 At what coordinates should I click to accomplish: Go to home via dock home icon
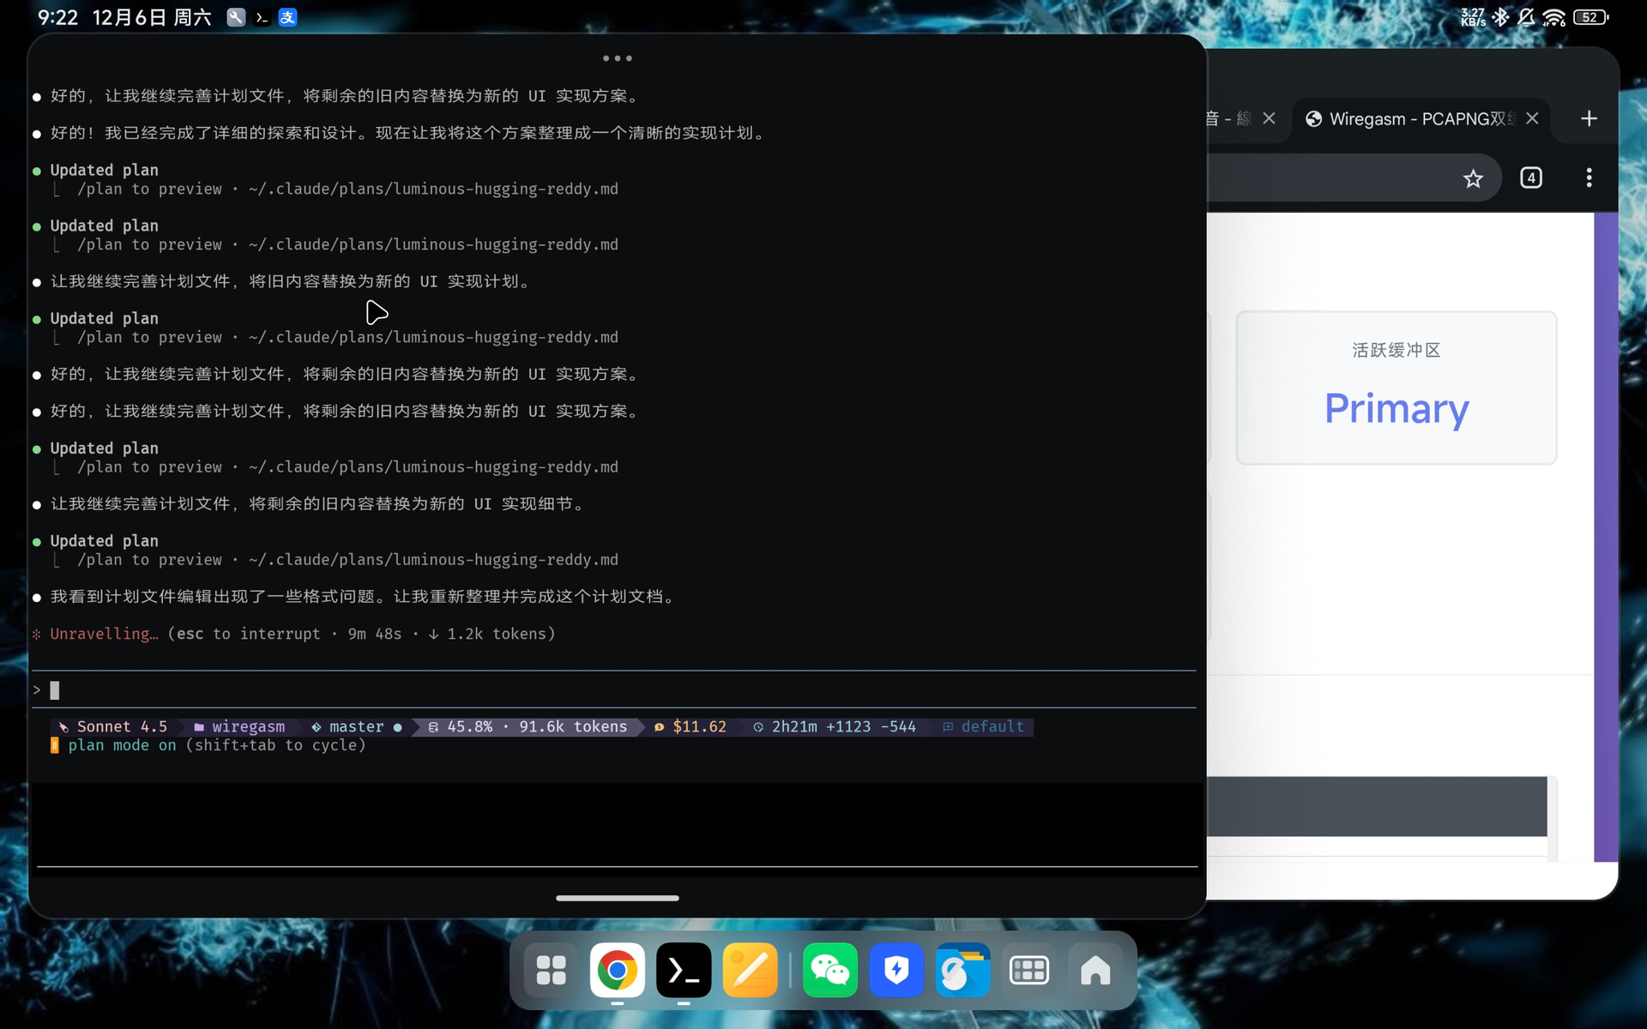1095,970
